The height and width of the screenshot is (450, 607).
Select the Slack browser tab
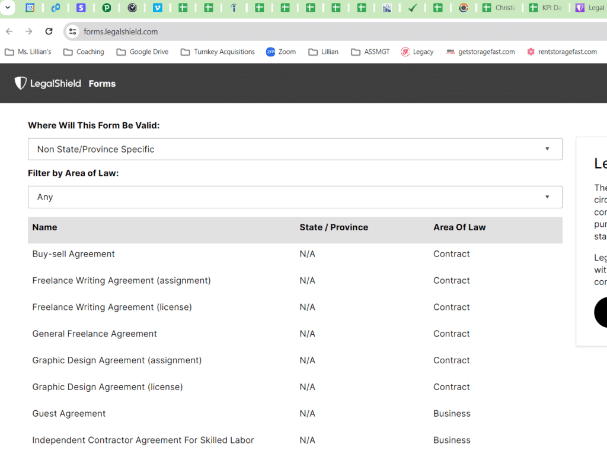coord(82,8)
